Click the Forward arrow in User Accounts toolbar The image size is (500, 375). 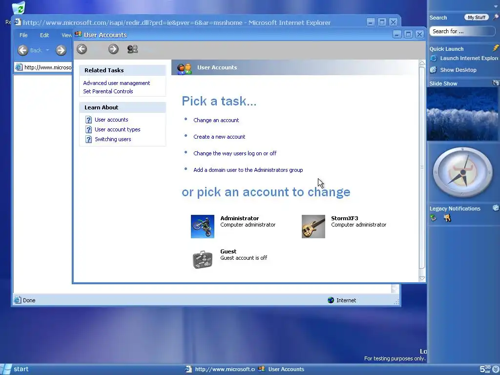pos(113,49)
